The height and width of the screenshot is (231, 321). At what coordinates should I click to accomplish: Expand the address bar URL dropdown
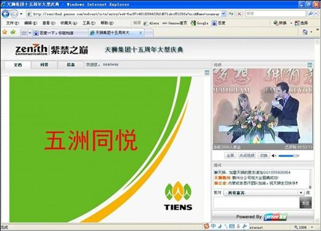pos(224,14)
